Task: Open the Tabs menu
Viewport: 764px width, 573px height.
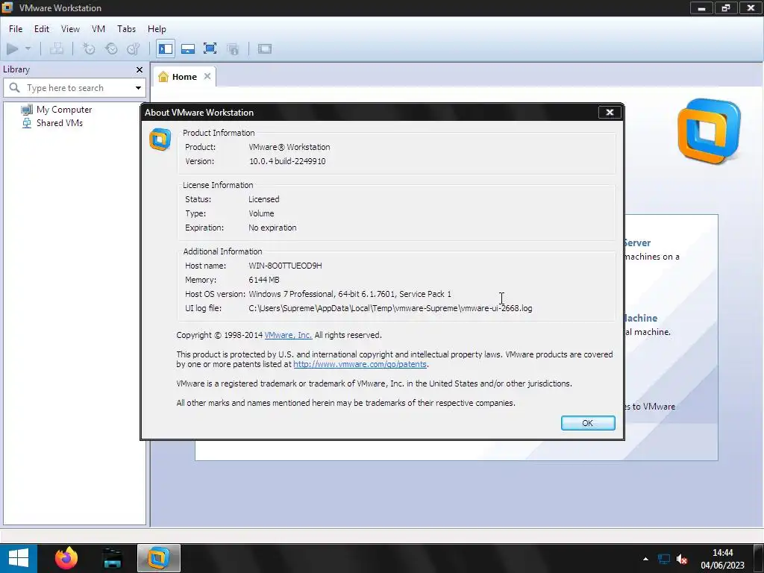Action: [x=126, y=29]
